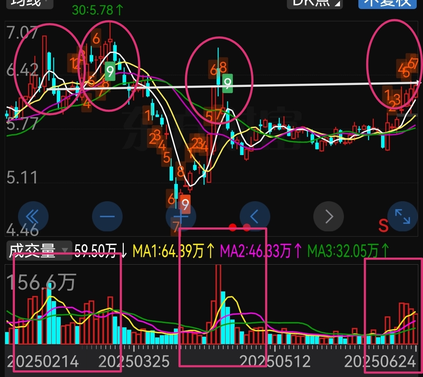Tap the 156.6万 volume axis label
The image size is (423, 377).
(41, 282)
